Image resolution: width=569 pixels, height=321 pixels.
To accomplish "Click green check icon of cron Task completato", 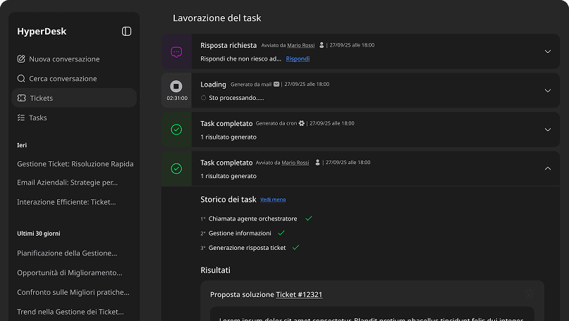I will pos(176,130).
